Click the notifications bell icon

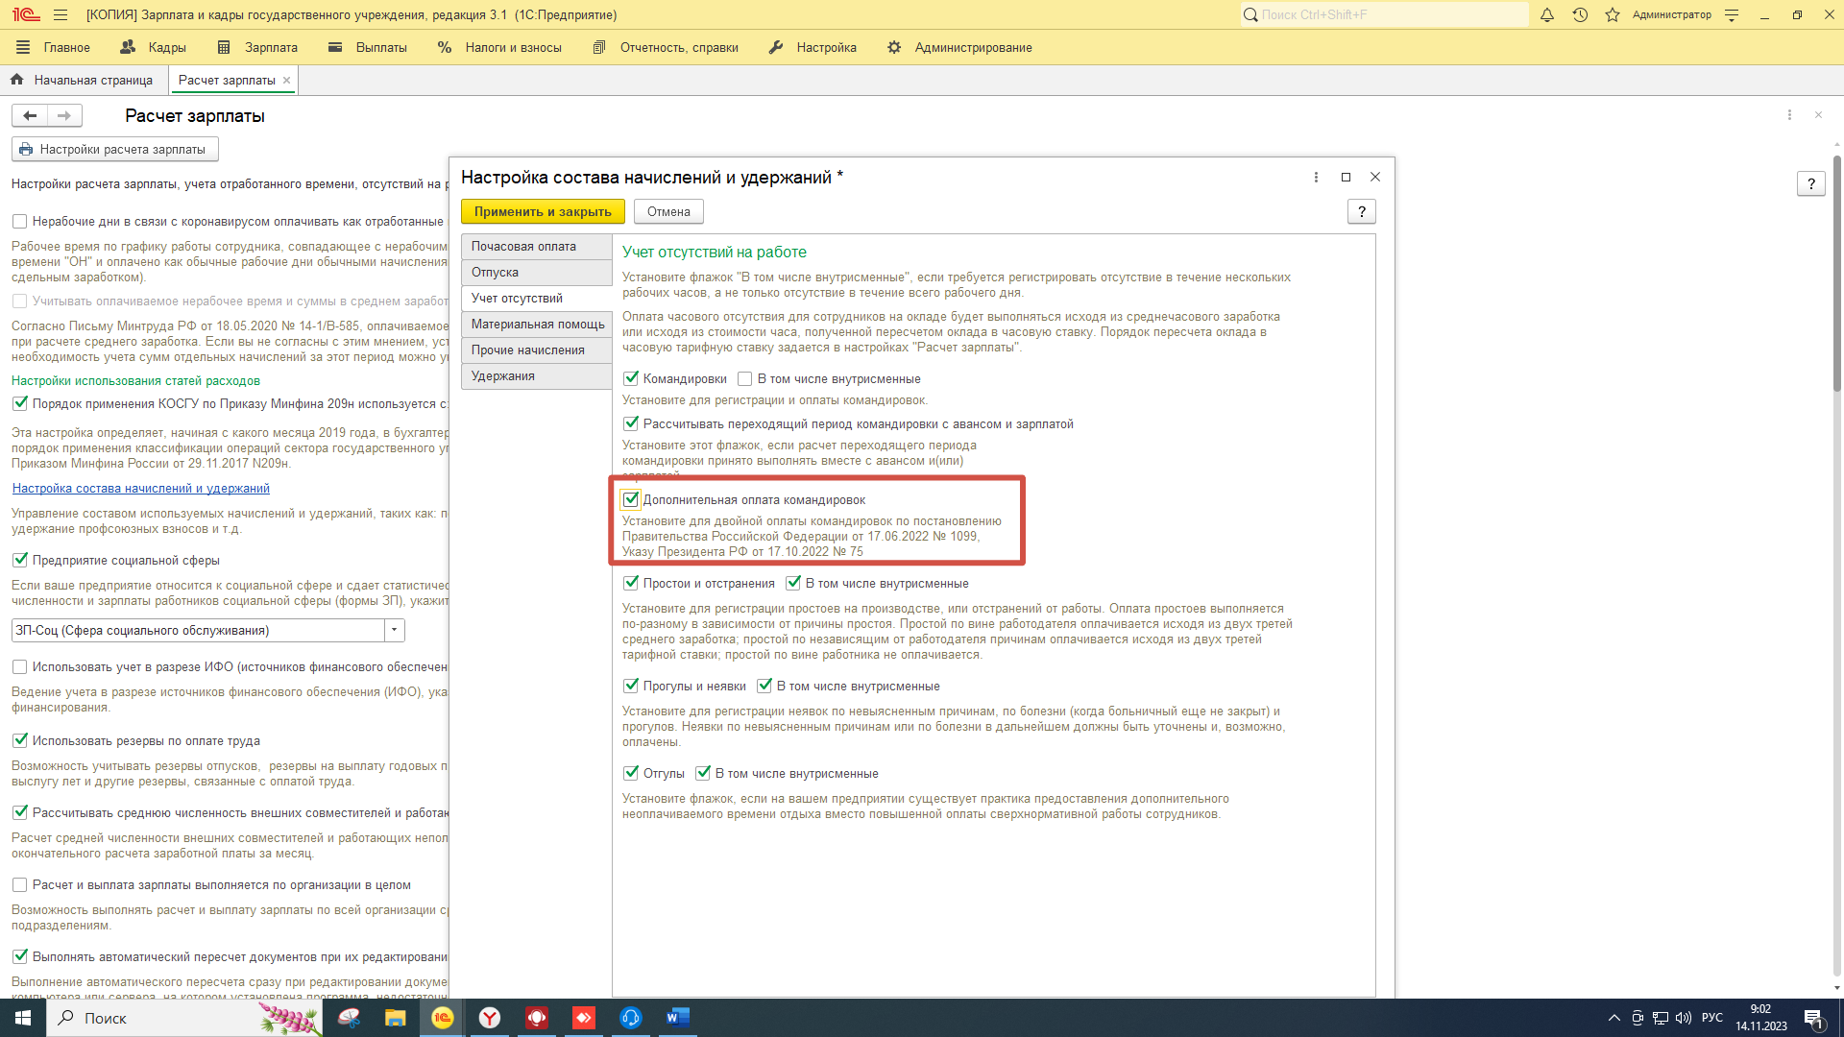[1547, 15]
